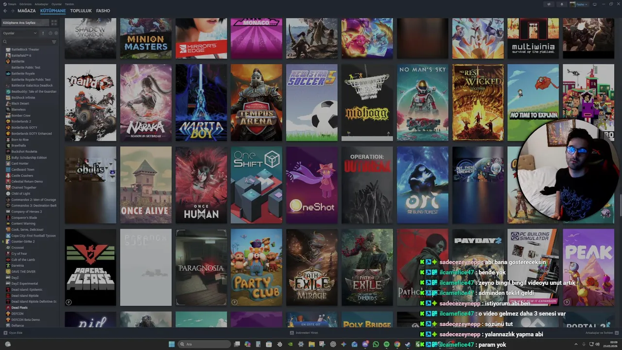Open Path of Exile Mirage cover
Screen dimensions: 622x350
312,268
